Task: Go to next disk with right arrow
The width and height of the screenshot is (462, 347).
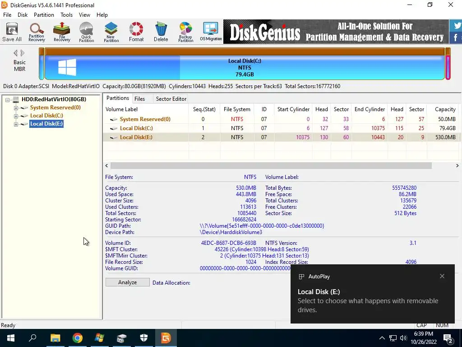Action: [23, 53]
